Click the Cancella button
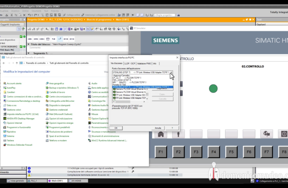Image resolution: width=288 pixels, height=188 pixels. click(162, 99)
